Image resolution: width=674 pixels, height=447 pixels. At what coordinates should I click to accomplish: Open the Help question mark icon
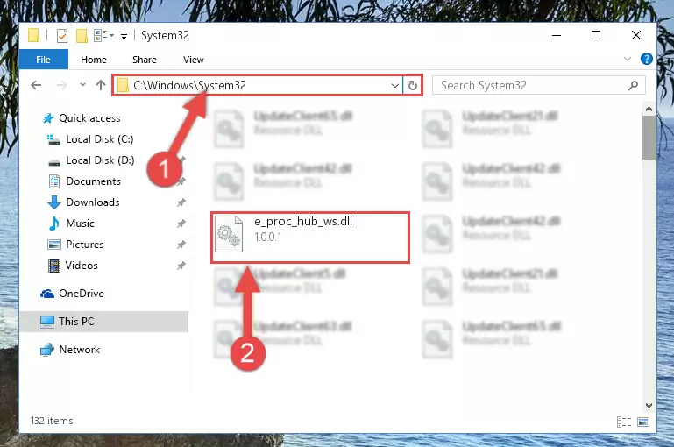pyautogui.click(x=647, y=59)
